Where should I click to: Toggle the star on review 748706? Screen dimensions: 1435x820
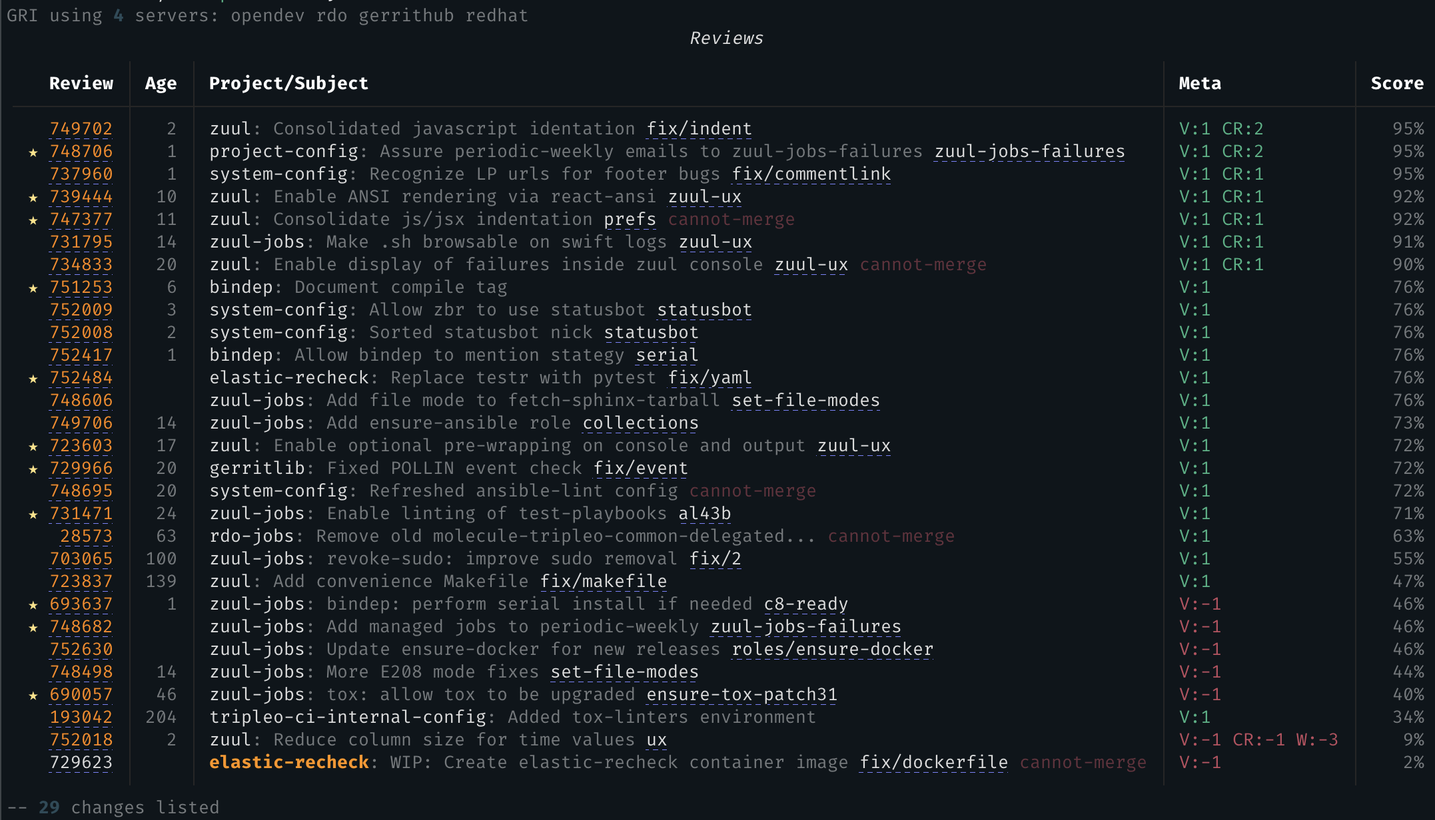pos(33,151)
